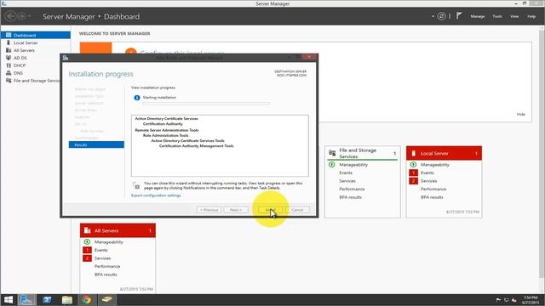Click Events alert badge in All Servers tile
The width and height of the screenshot is (545, 306).
(x=87, y=250)
